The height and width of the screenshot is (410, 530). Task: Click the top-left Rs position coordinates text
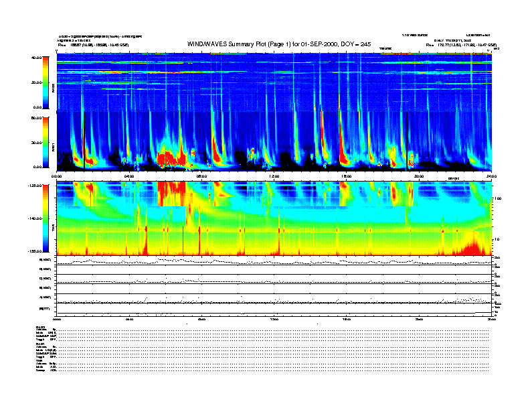[x=93, y=45]
